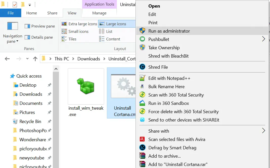270x168 pixels.
Task: Open the recent locations dropdown chevron
Action: point(27,59)
